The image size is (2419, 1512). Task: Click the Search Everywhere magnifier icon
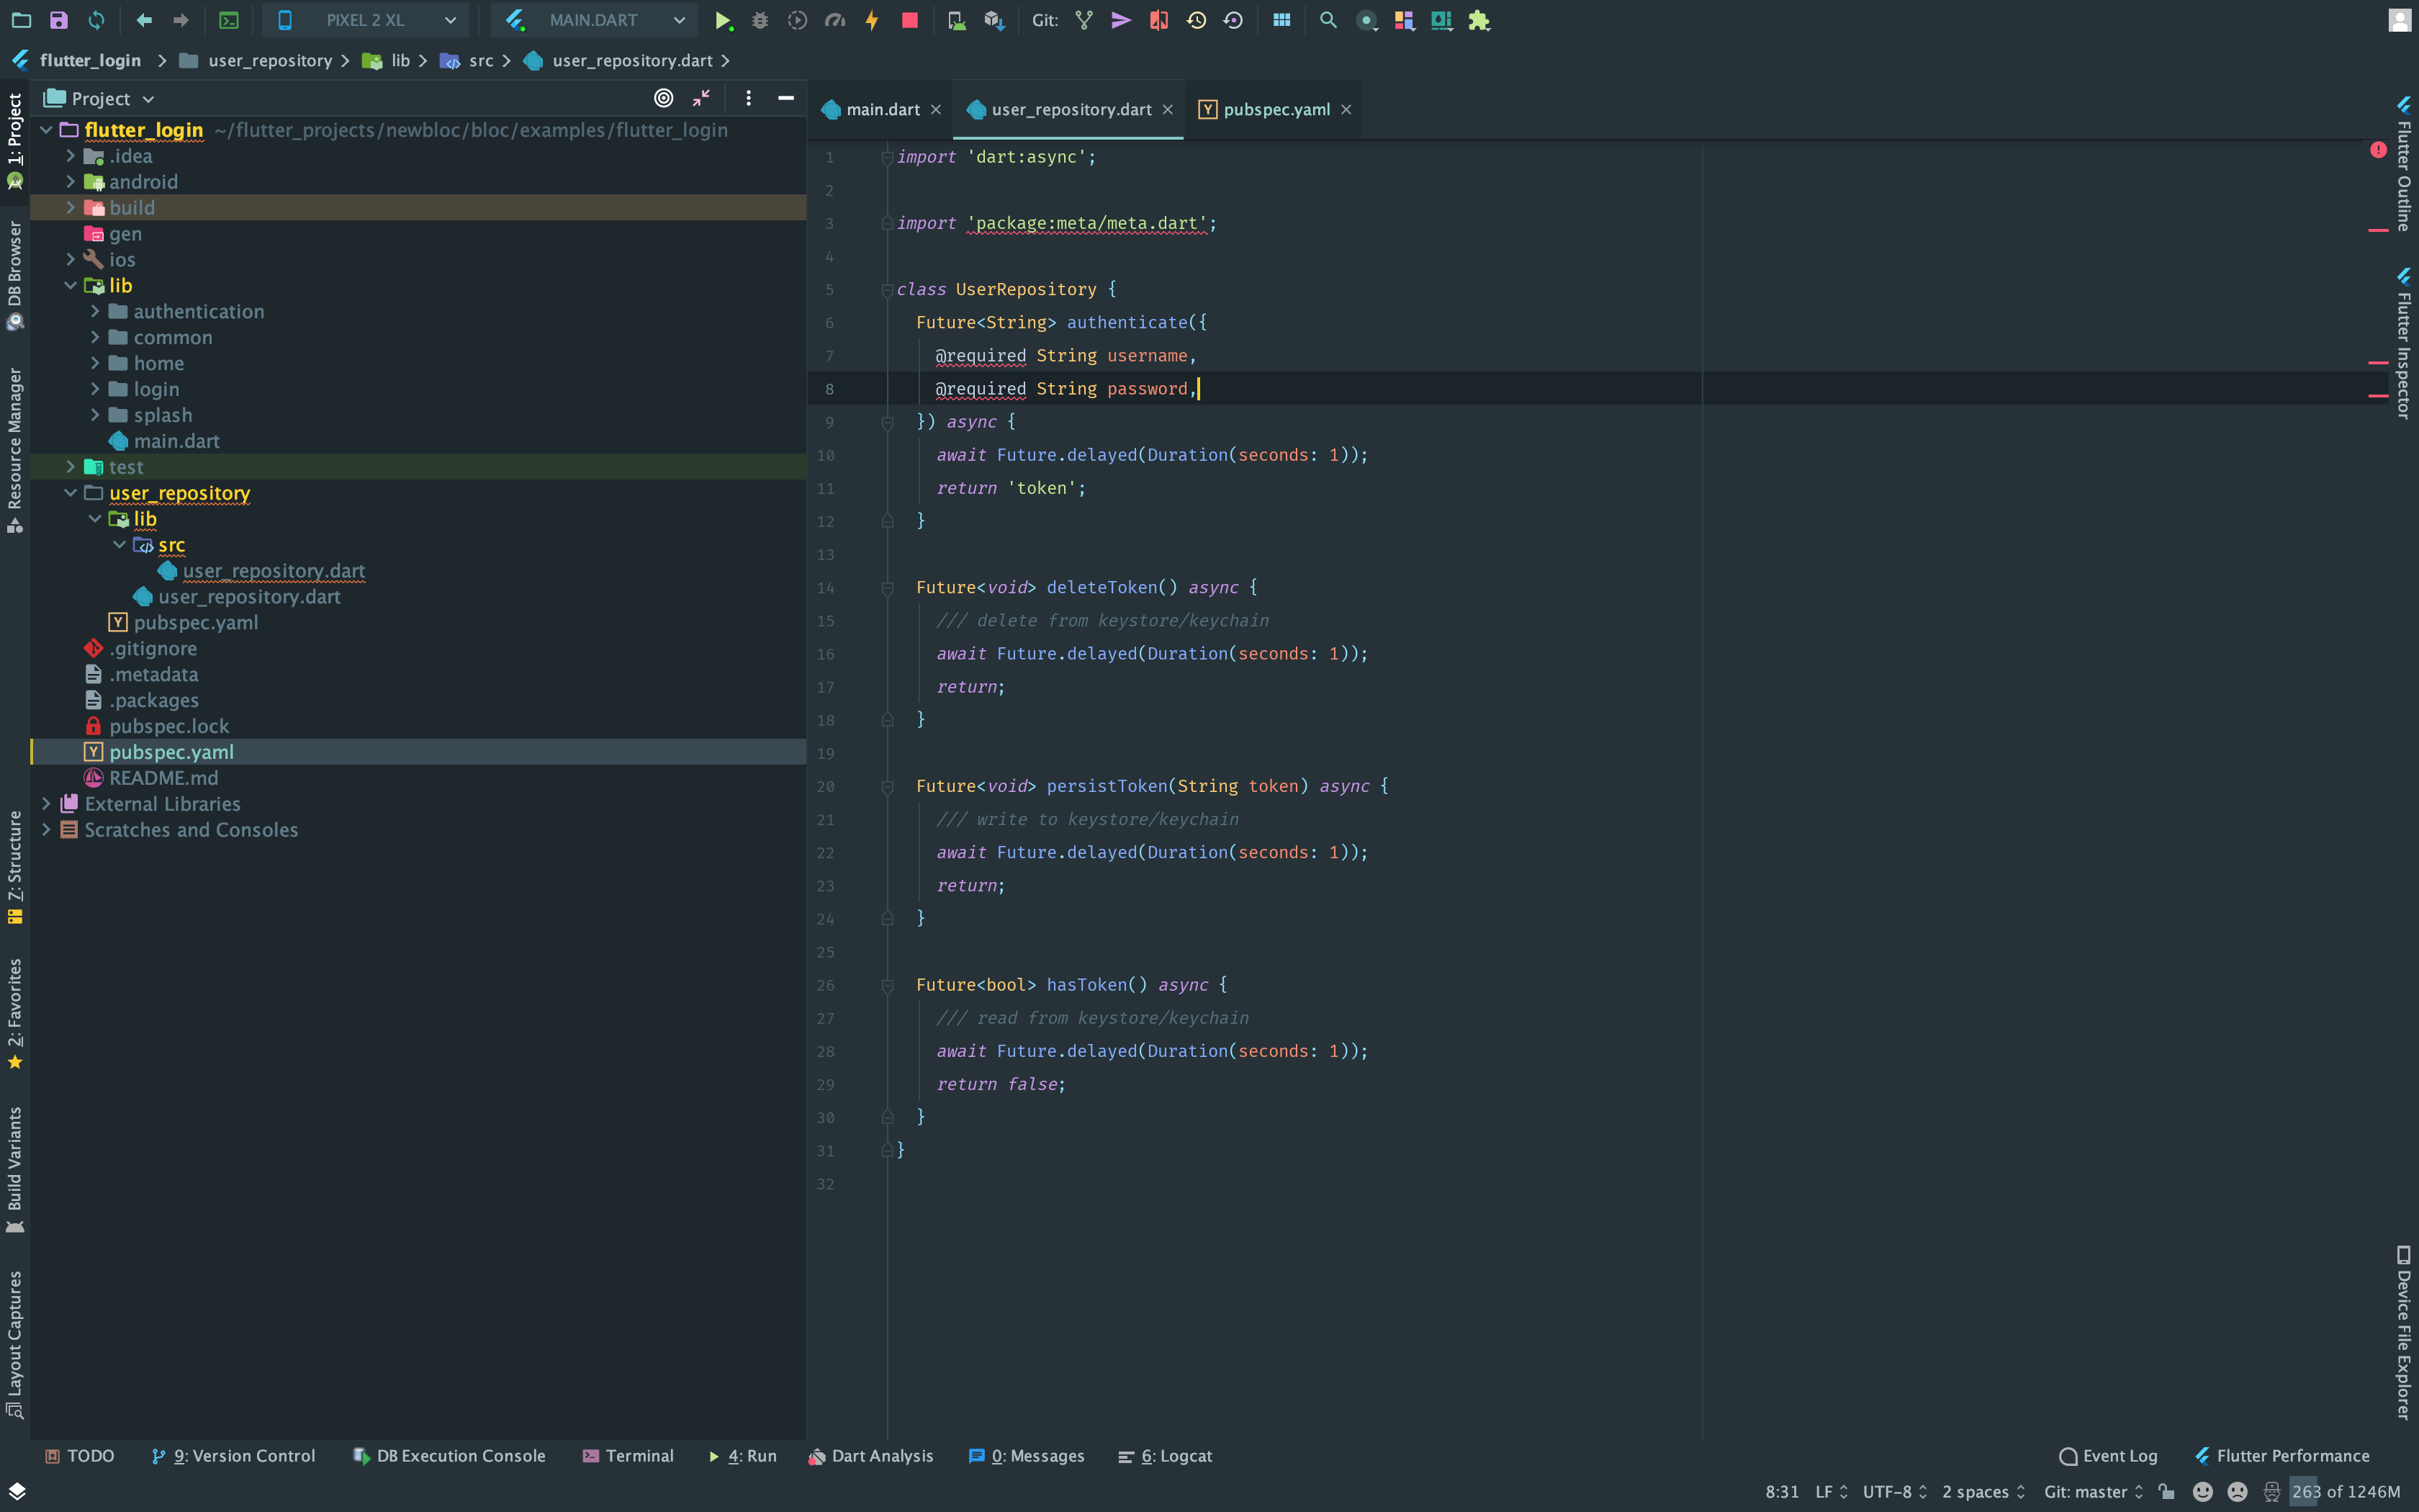click(x=1328, y=20)
